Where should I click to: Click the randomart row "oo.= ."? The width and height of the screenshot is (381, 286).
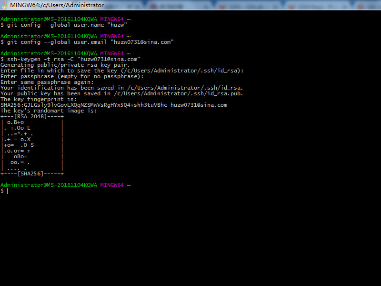point(20,162)
